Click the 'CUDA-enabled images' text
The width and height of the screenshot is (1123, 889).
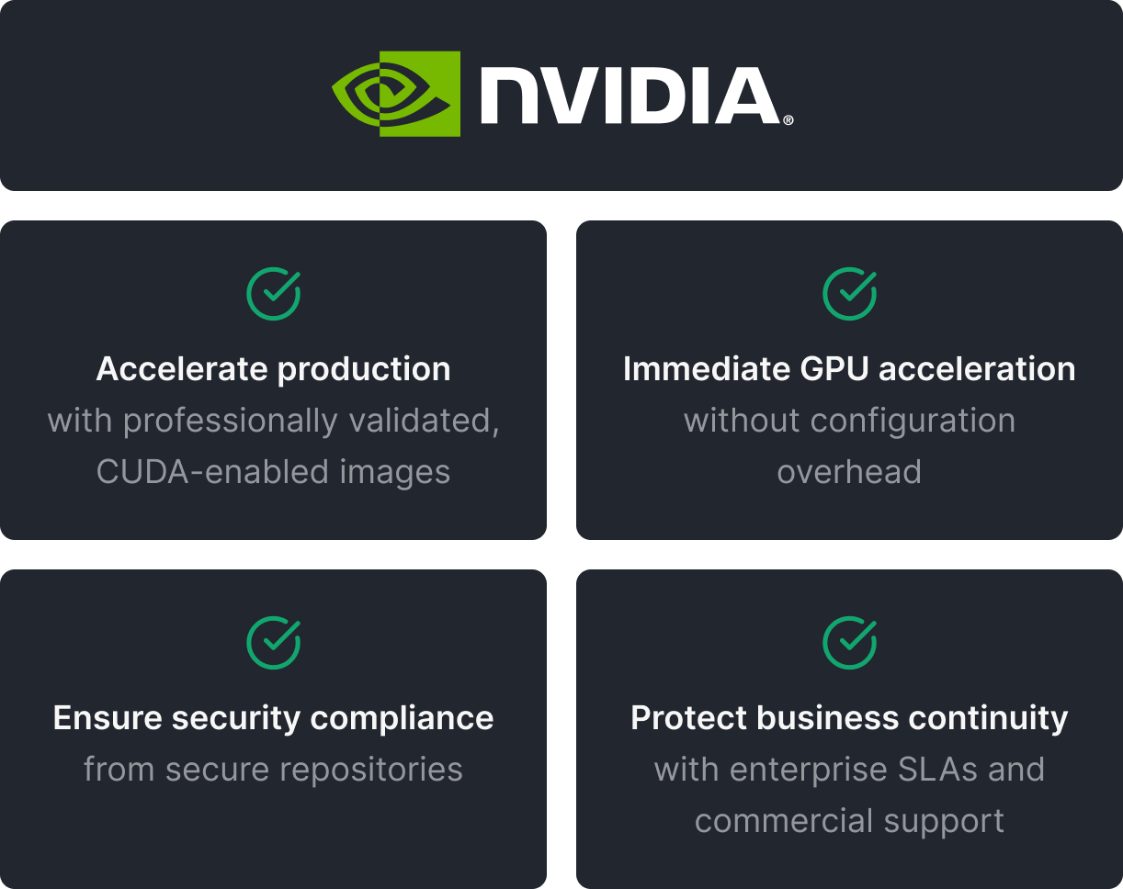click(x=274, y=472)
